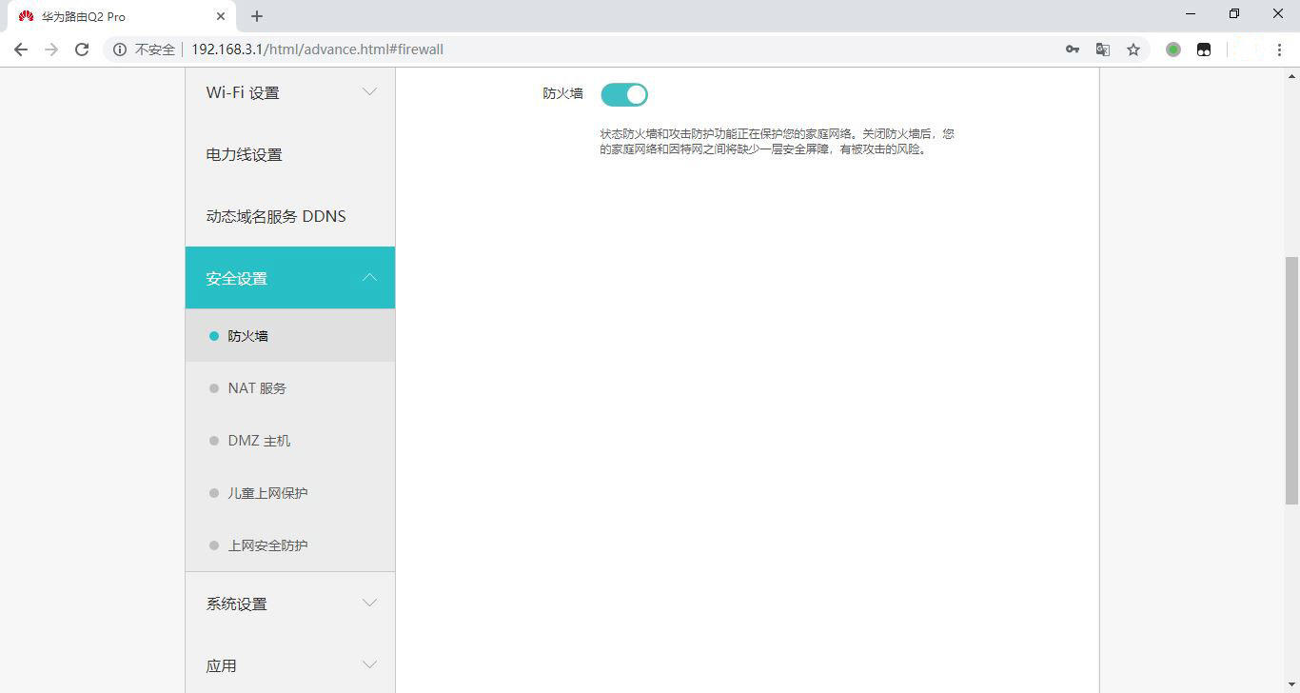Click the Huawei logo tab favicon
This screenshot has width=1300, height=693.
point(26,16)
